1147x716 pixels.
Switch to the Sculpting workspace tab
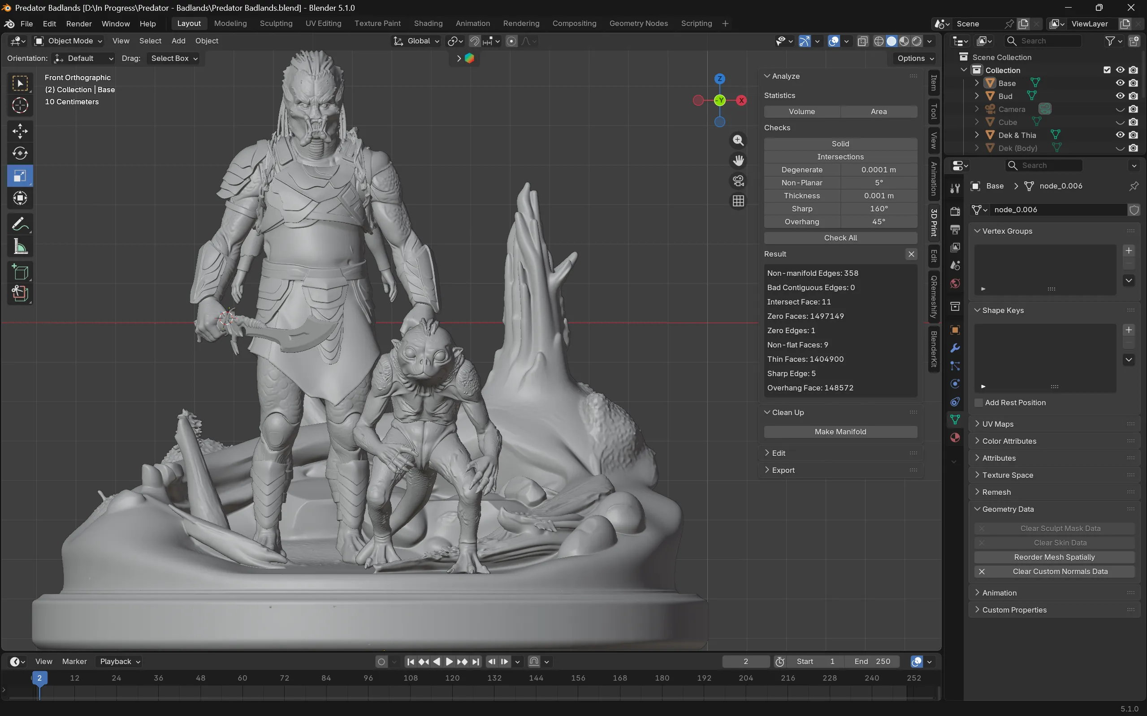tap(276, 24)
